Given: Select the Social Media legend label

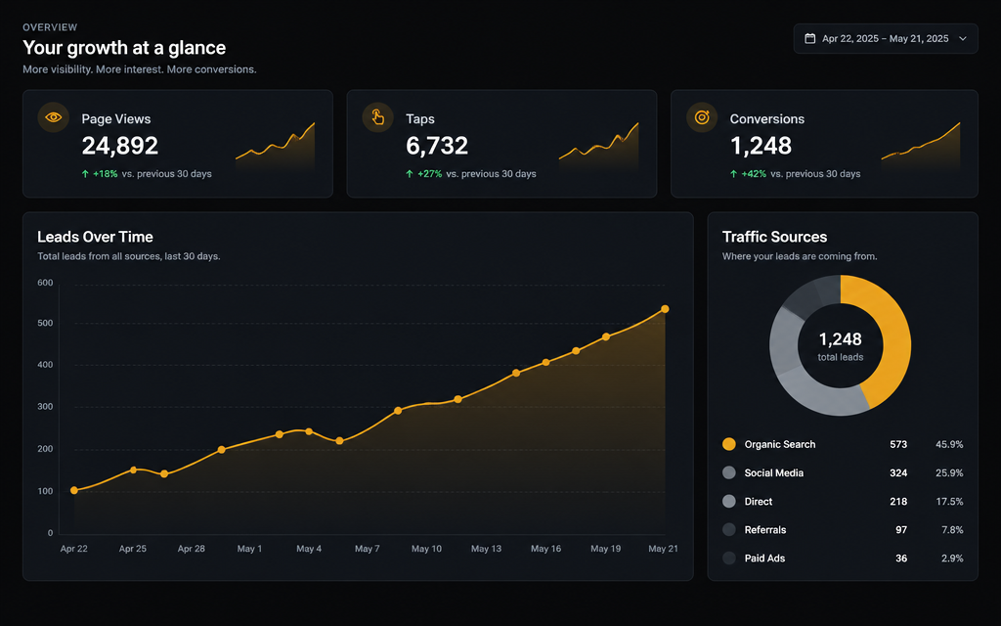Looking at the screenshot, I should click(774, 473).
